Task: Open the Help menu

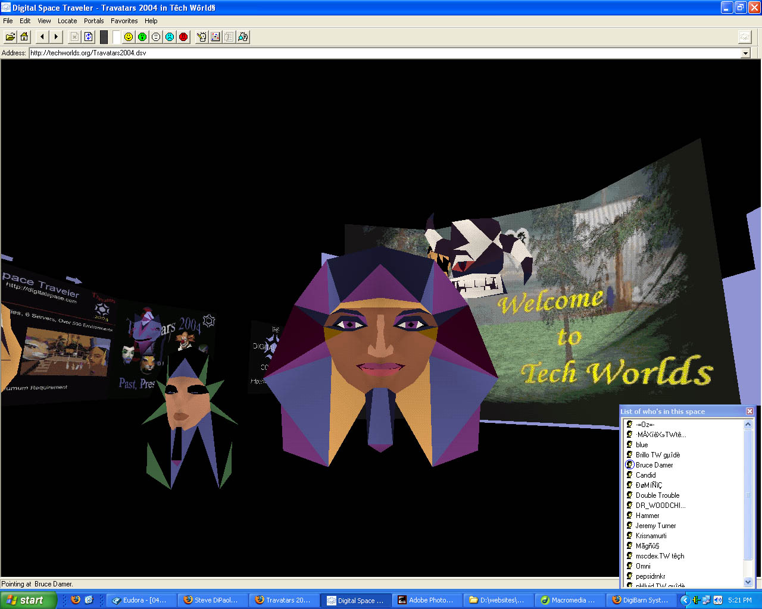Action: 151,21
